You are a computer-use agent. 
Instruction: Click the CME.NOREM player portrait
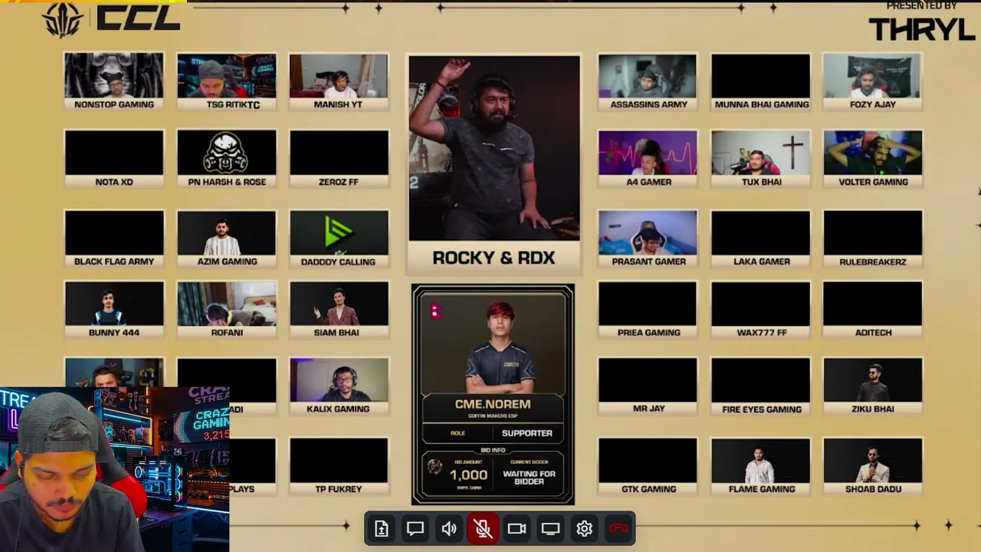coord(500,347)
